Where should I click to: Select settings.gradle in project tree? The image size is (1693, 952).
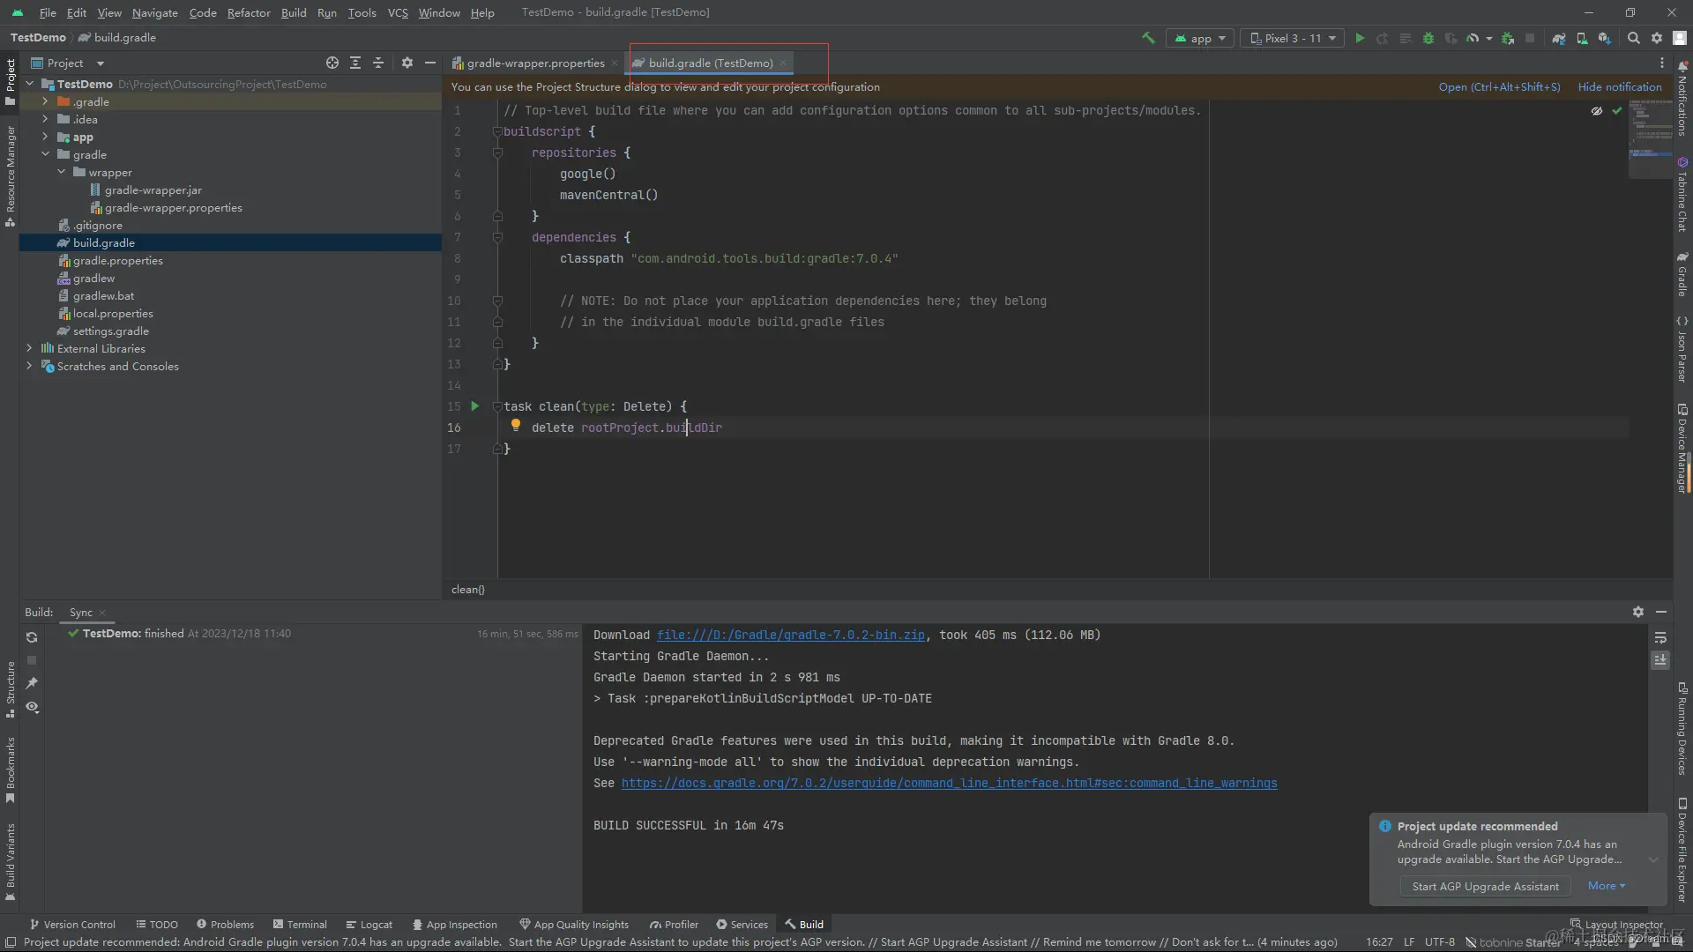tap(110, 331)
